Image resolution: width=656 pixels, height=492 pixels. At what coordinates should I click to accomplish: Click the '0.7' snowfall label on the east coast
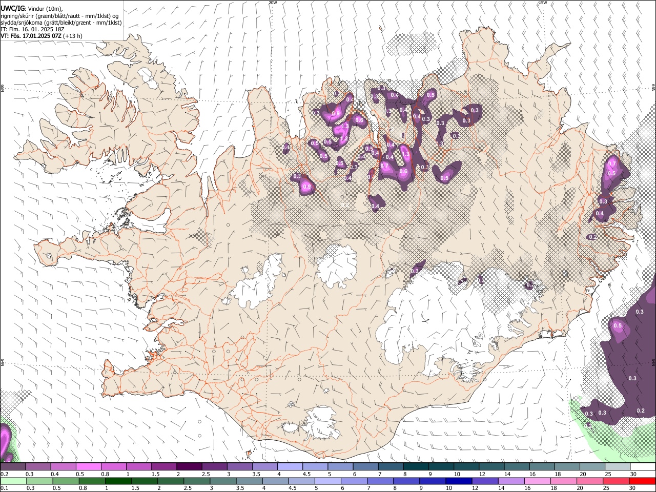click(611, 163)
